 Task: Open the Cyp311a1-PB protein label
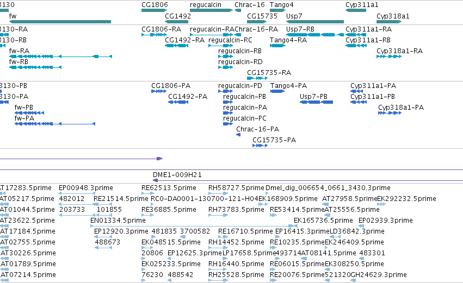(373, 97)
